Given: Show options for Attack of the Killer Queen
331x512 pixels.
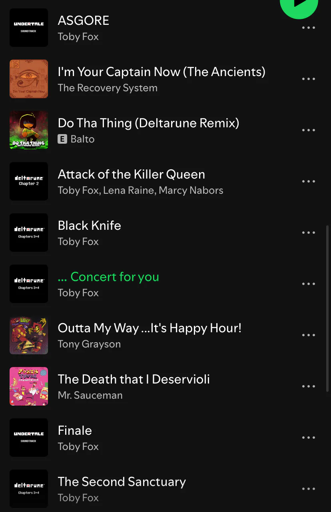Looking at the screenshot, I should point(309,181).
